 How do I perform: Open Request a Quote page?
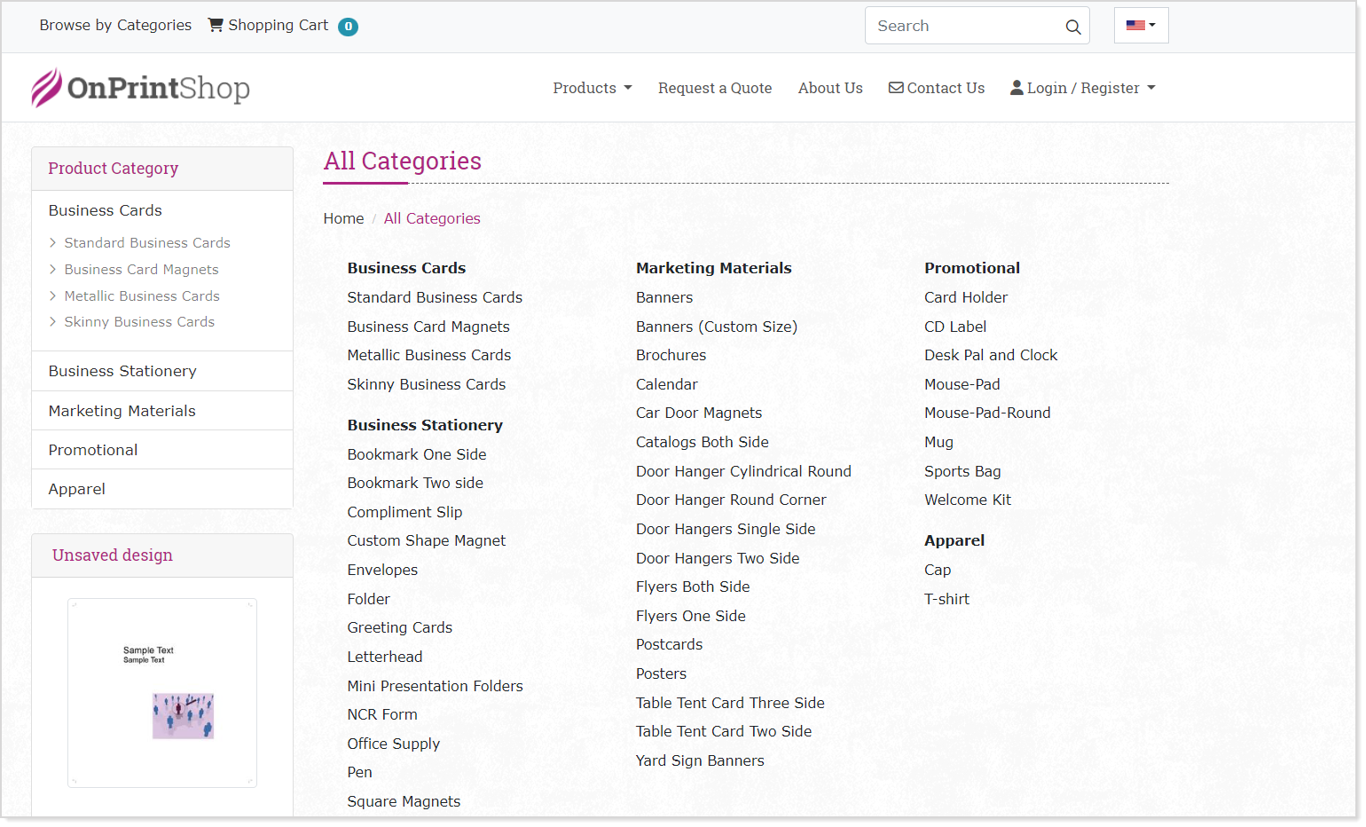point(714,88)
